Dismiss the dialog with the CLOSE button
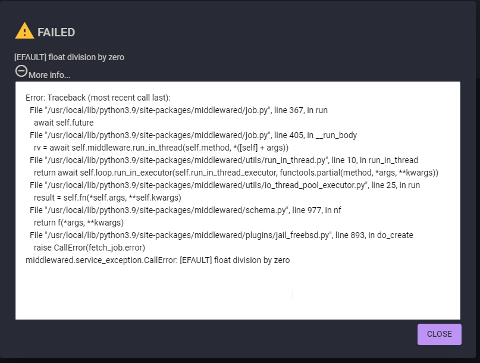 (440, 334)
